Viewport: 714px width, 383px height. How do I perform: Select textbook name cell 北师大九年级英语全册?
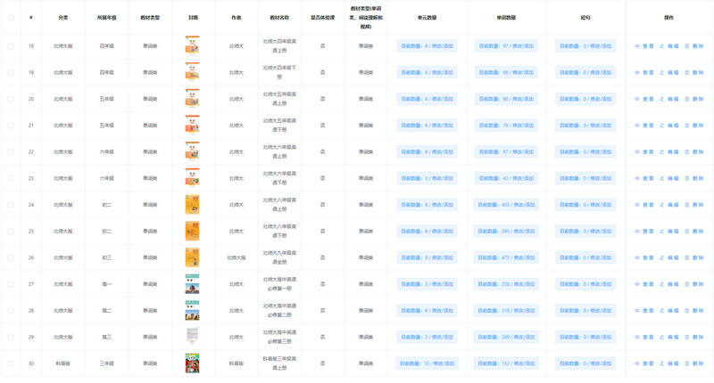pos(279,257)
